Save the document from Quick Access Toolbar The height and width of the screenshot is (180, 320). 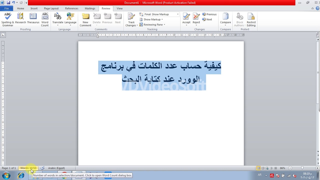(x=8, y=3)
